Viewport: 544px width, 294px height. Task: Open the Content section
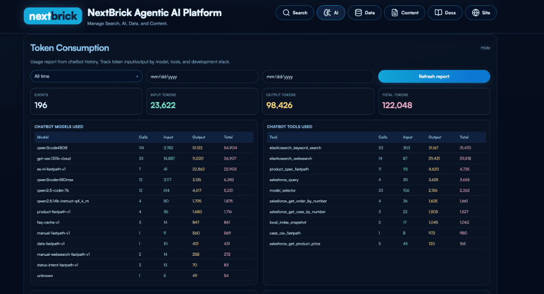click(404, 13)
